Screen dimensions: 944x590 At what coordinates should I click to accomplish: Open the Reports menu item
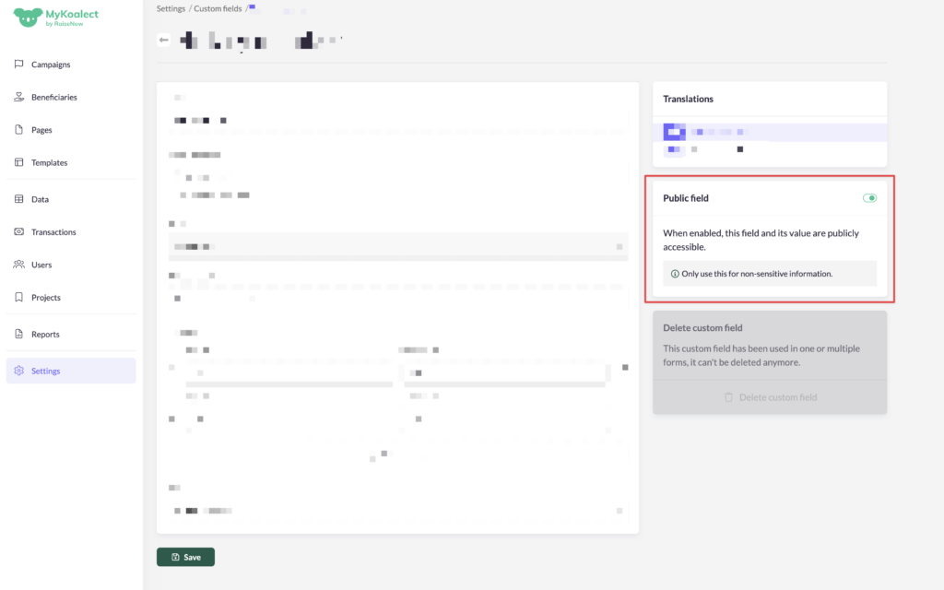[45, 335]
